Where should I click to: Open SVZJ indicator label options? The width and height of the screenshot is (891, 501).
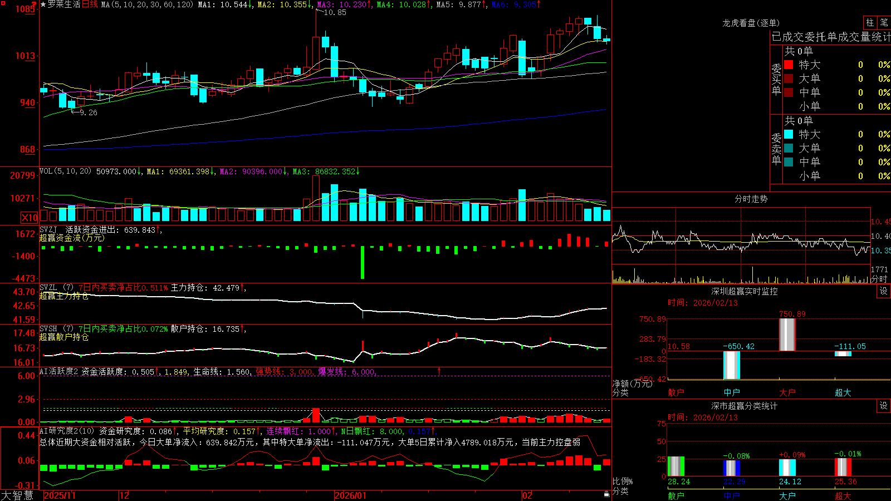point(48,229)
